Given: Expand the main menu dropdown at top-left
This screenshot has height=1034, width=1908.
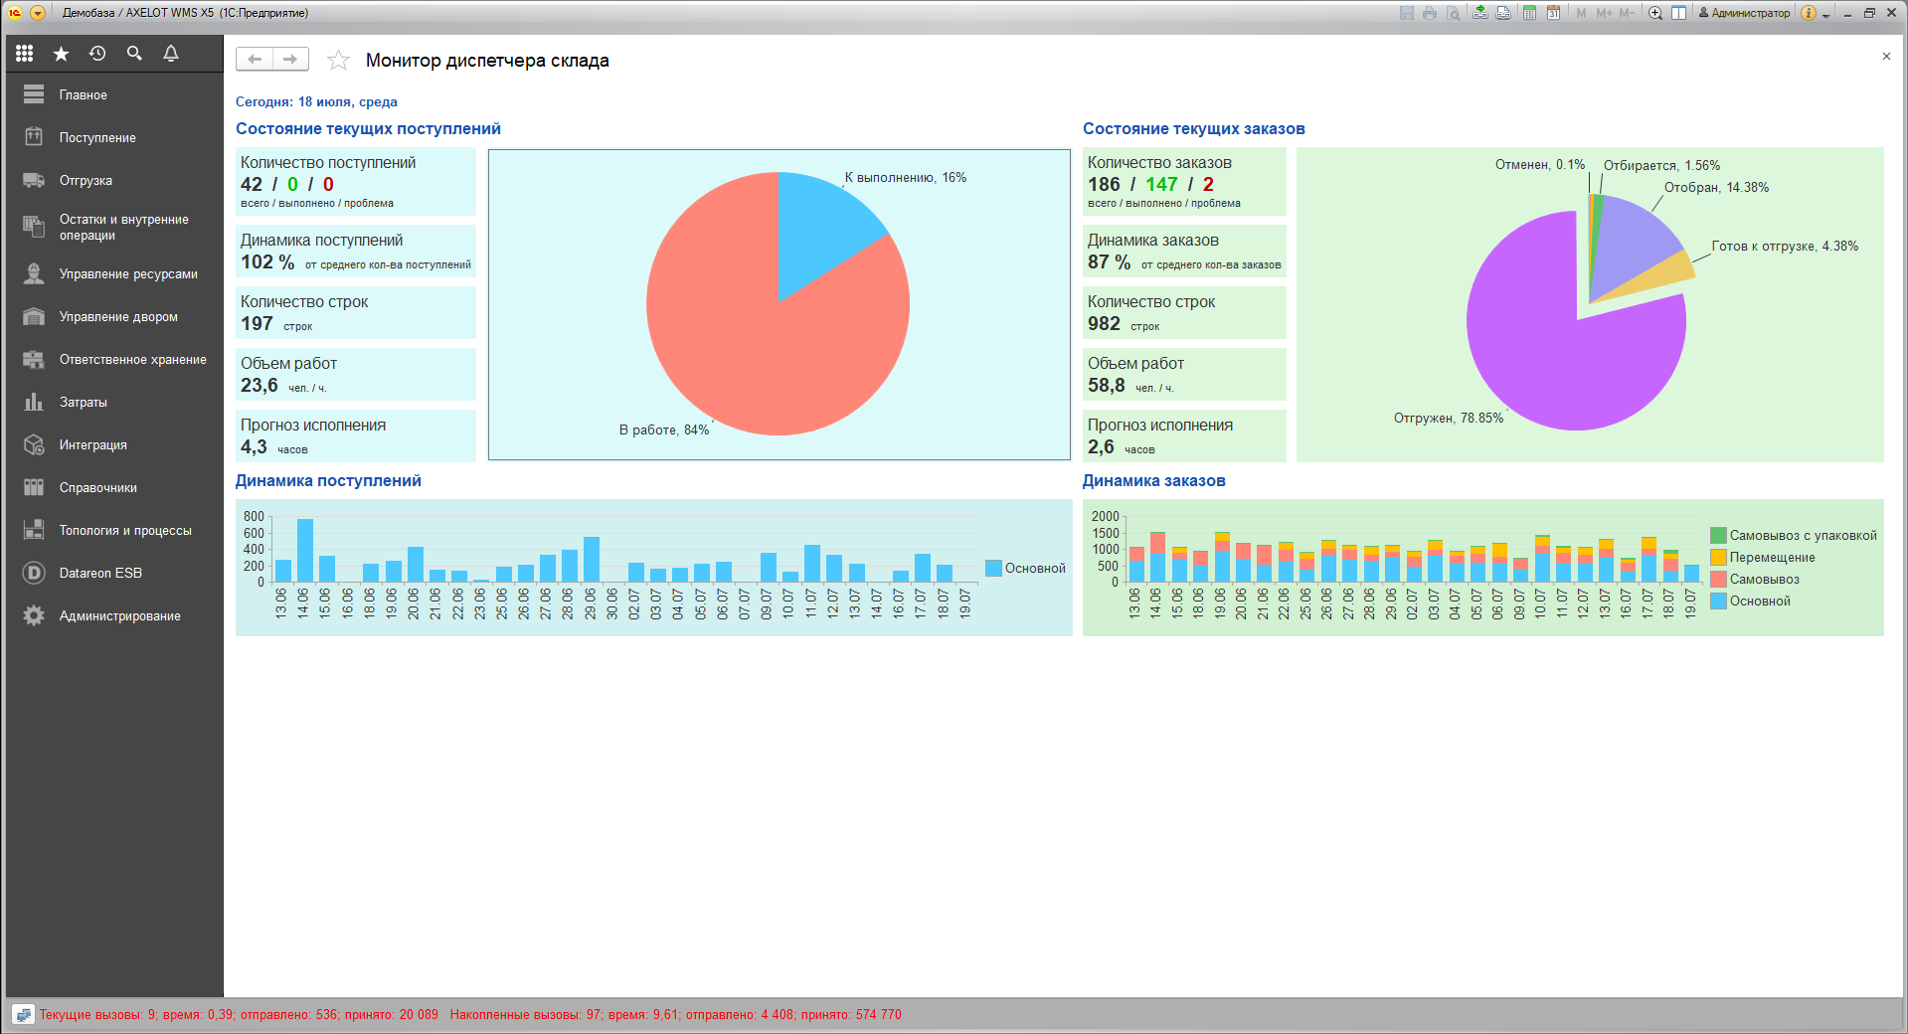Looking at the screenshot, I should pyautogui.click(x=38, y=13).
